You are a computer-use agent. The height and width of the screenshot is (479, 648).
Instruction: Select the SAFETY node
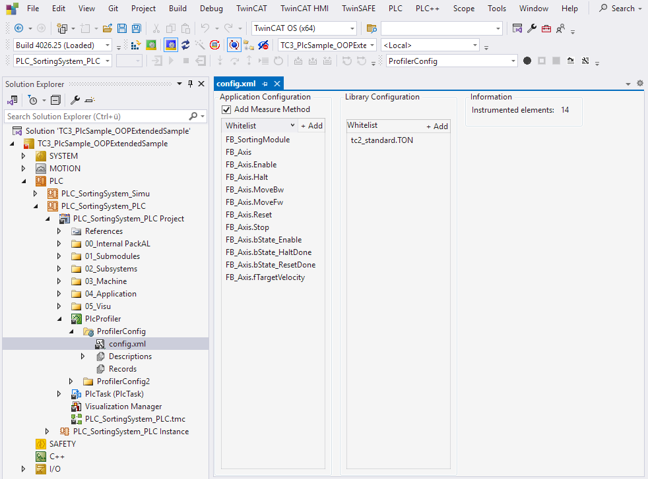coord(63,444)
